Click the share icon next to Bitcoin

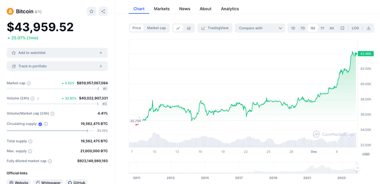pos(103,12)
